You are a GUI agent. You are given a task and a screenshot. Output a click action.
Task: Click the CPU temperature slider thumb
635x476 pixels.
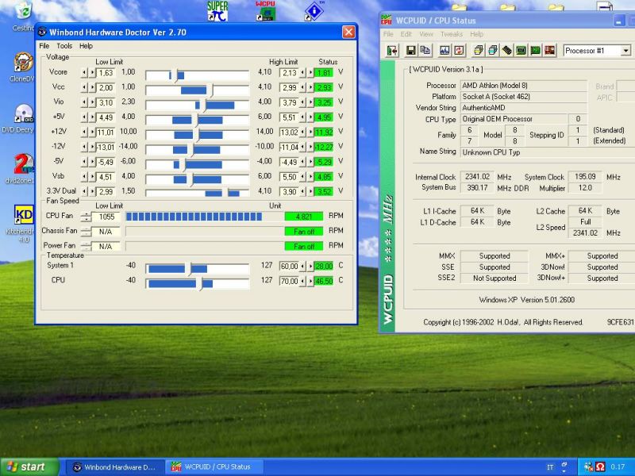point(200,283)
